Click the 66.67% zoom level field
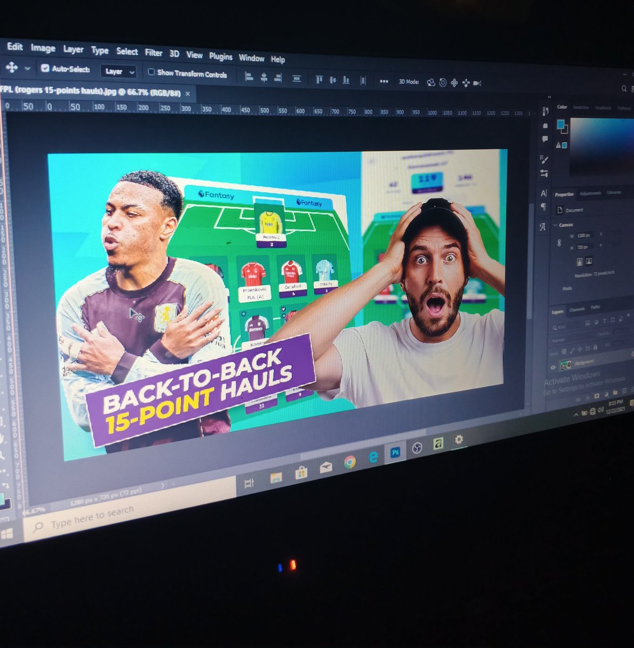Image resolution: width=634 pixels, height=648 pixels. point(35,510)
